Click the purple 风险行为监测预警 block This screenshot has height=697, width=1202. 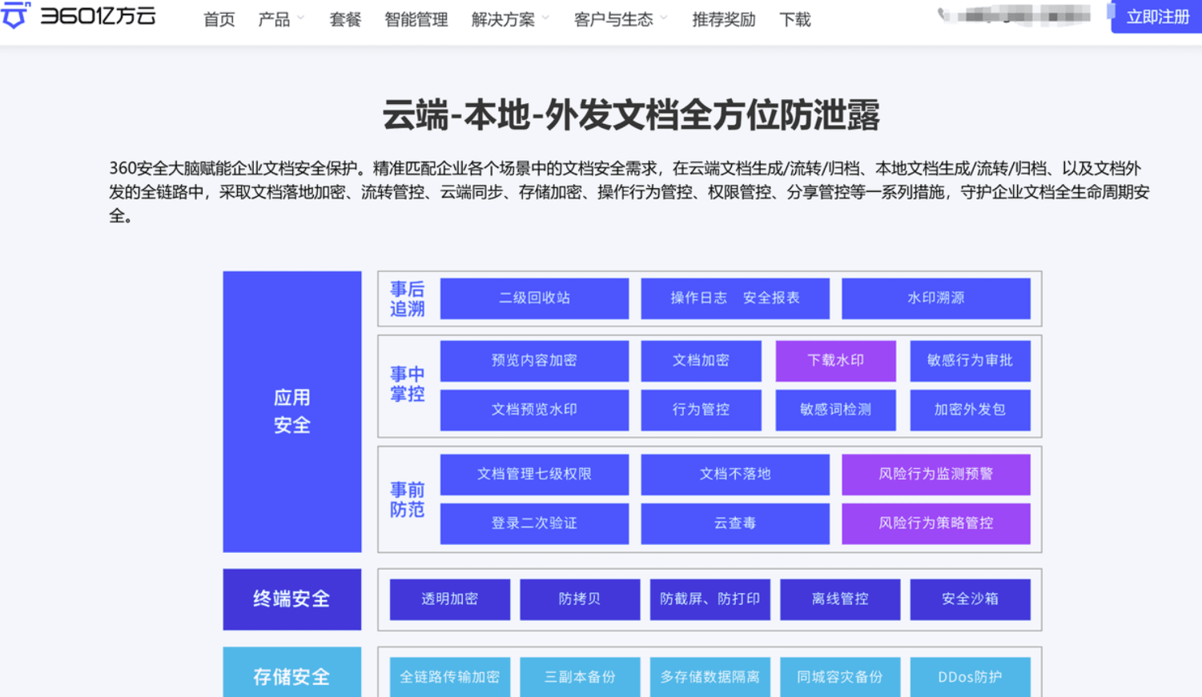pos(936,475)
